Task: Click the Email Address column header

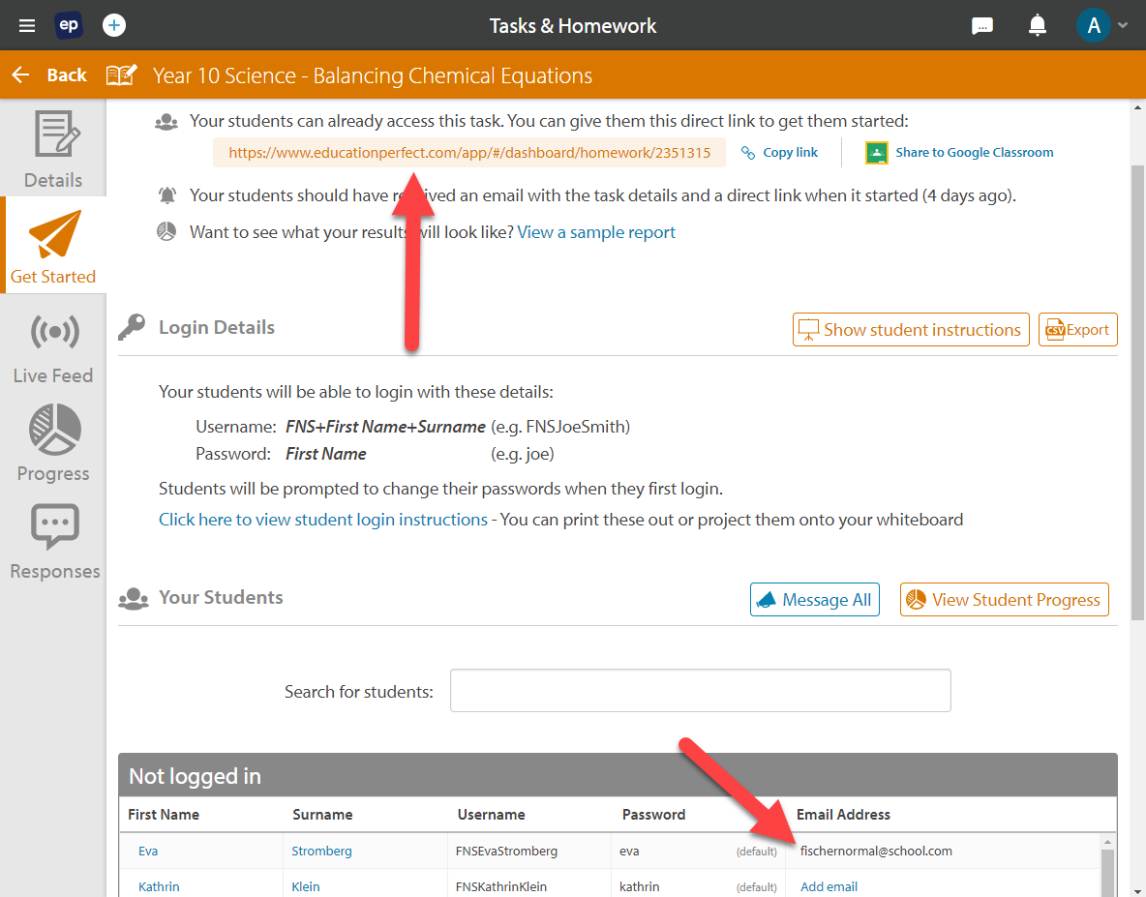Action: [x=843, y=815]
